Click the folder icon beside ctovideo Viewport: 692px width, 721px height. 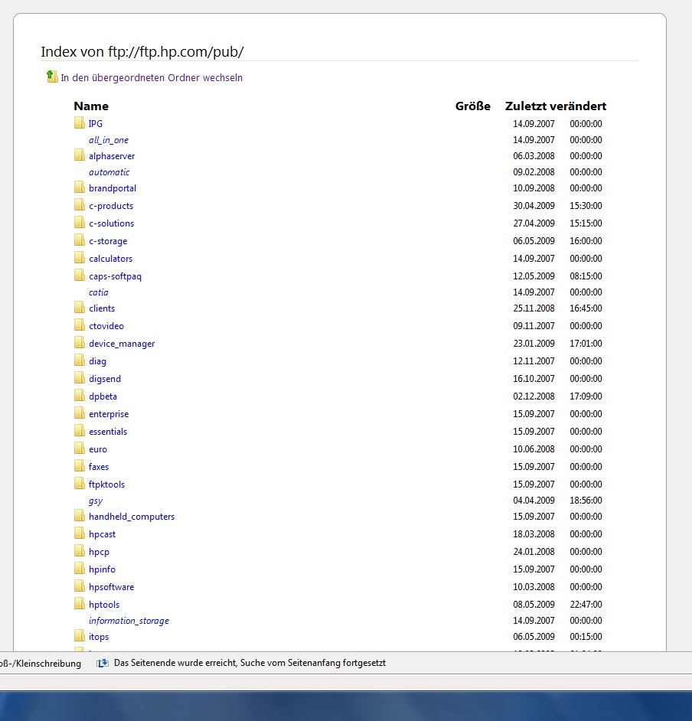[x=80, y=325]
